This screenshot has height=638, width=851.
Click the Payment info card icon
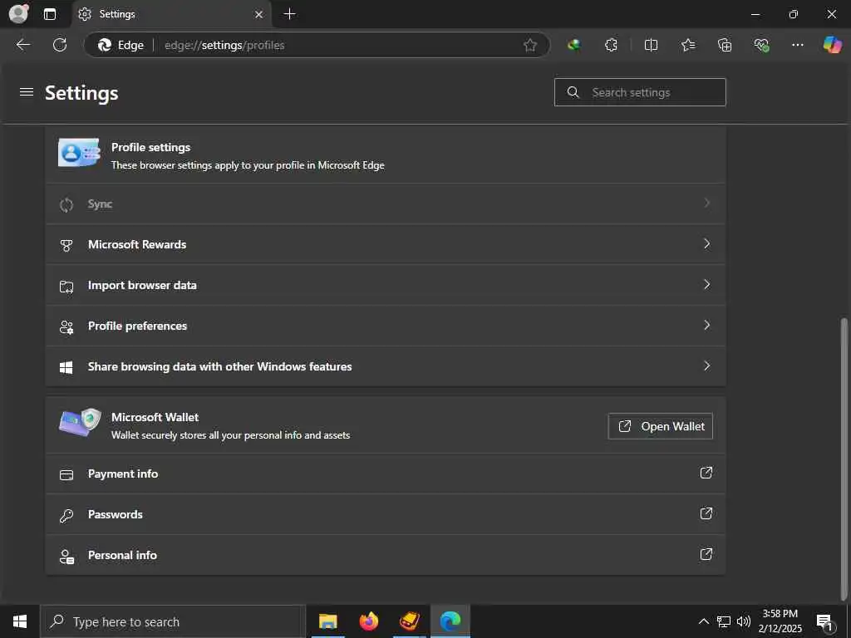pos(66,475)
